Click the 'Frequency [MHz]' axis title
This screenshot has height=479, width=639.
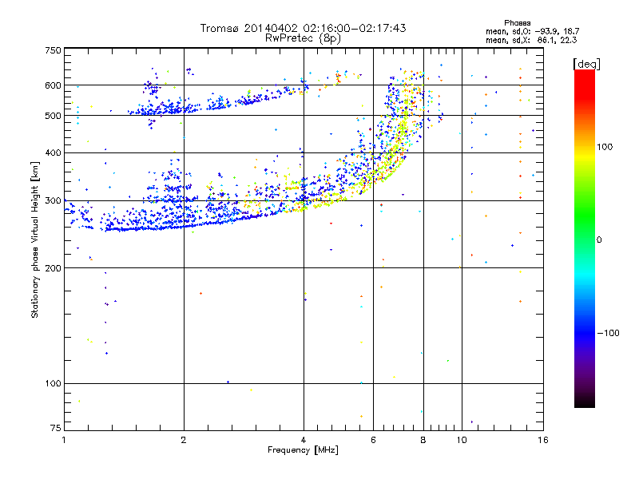[303, 450]
